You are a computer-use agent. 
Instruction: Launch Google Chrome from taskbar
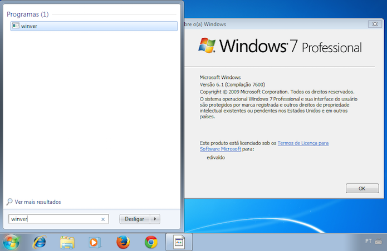click(x=151, y=242)
